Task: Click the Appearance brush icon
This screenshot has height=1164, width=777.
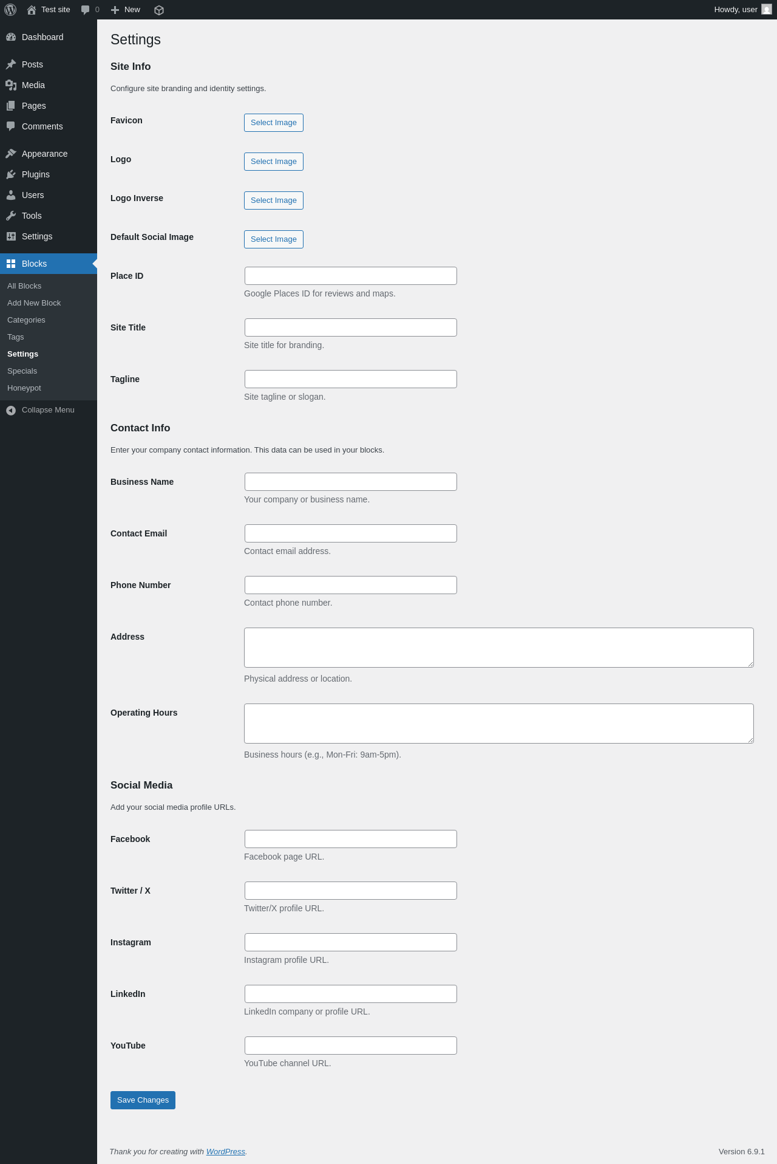Action: coord(11,154)
